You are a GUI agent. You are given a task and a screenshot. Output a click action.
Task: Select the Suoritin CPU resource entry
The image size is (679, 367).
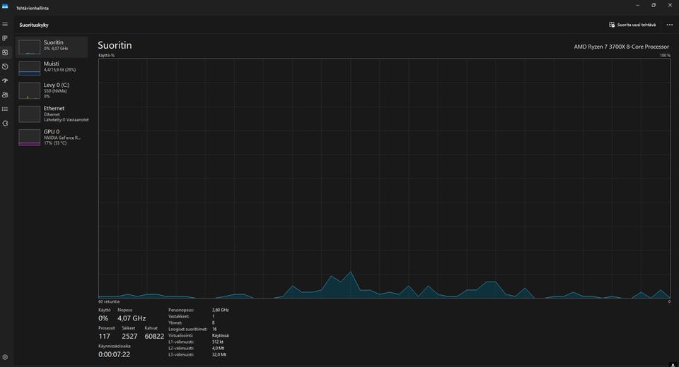click(52, 47)
